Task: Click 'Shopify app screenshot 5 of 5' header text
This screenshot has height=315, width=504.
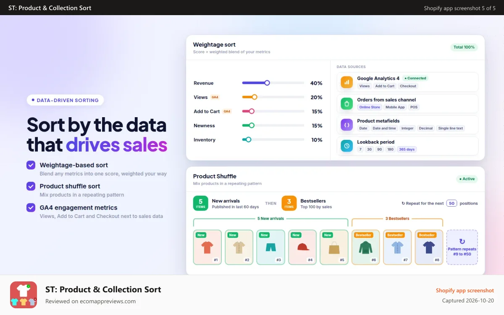Action: coord(460,8)
